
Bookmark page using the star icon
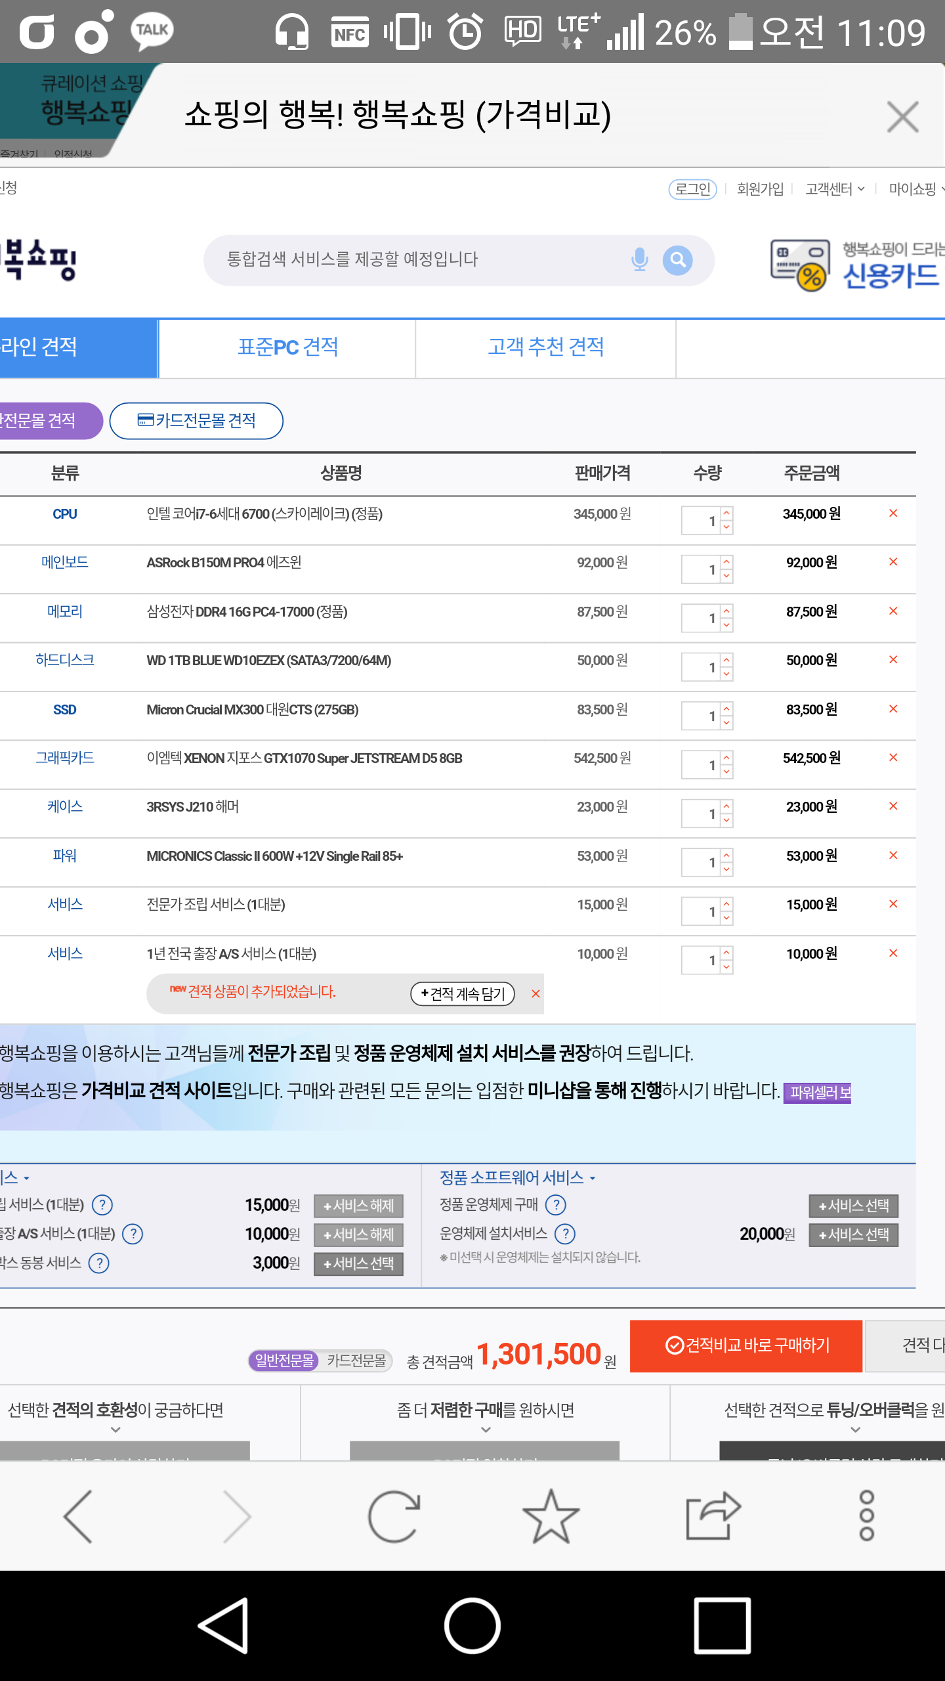click(551, 1516)
